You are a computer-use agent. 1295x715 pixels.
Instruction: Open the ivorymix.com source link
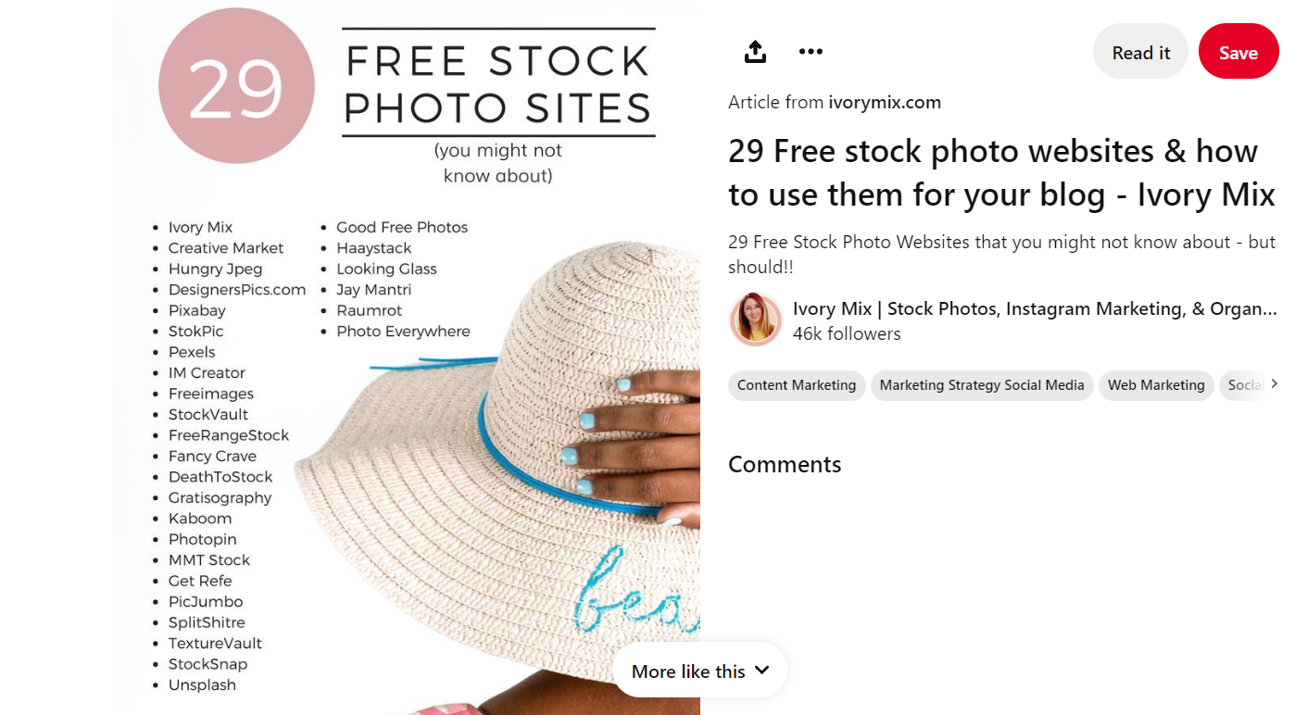(x=885, y=102)
